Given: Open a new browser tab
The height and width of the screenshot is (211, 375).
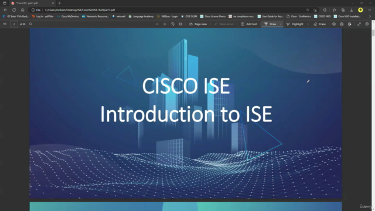Looking at the screenshot, I should 59,3.
